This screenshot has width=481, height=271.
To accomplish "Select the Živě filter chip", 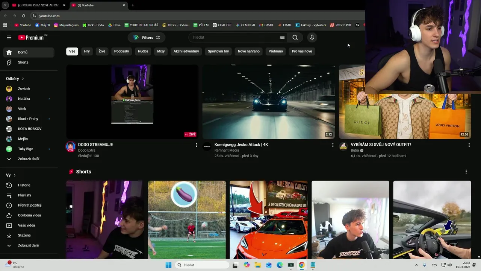I will point(102,51).
